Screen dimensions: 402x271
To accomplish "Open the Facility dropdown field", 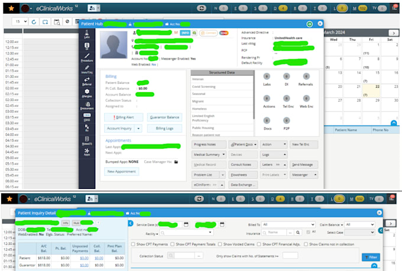I will coord(186,233).
